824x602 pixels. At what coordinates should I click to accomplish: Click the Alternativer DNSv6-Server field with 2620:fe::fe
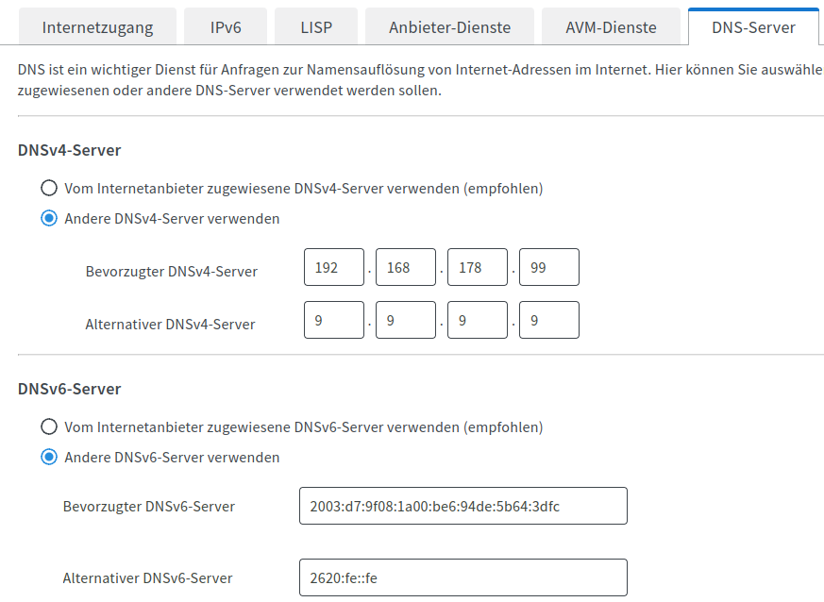pyautogui.click(x=462, y=577)
